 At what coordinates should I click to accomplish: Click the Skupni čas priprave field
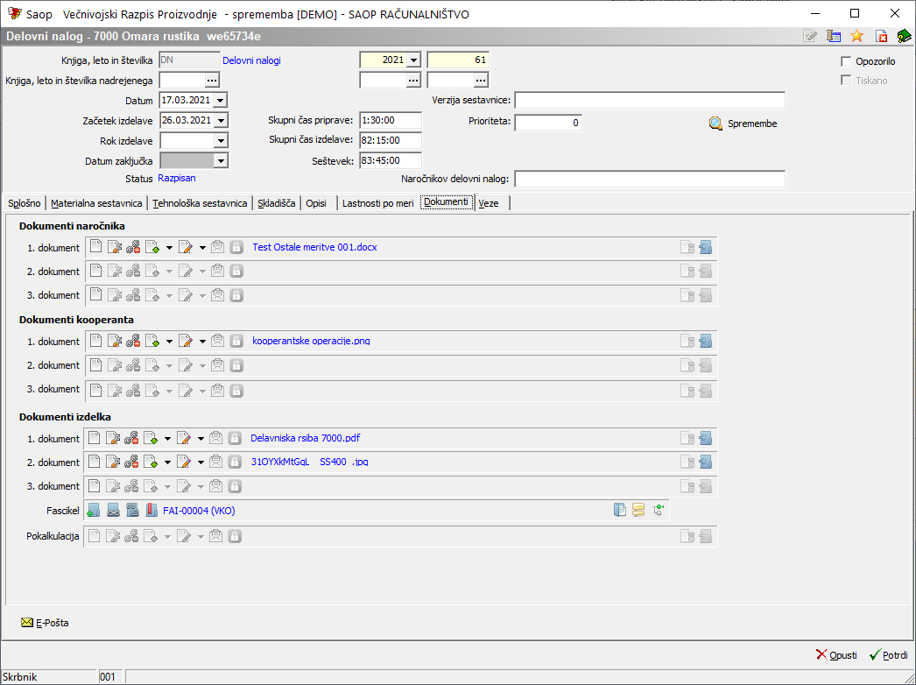coord(391,120)
